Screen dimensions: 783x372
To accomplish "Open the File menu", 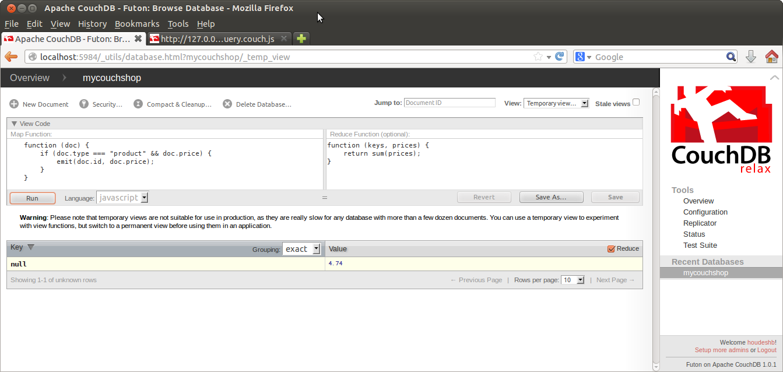I will pyautogui.click(x=12, y=24).
